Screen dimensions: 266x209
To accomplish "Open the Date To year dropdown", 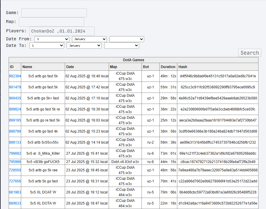I will coord(122,45).
